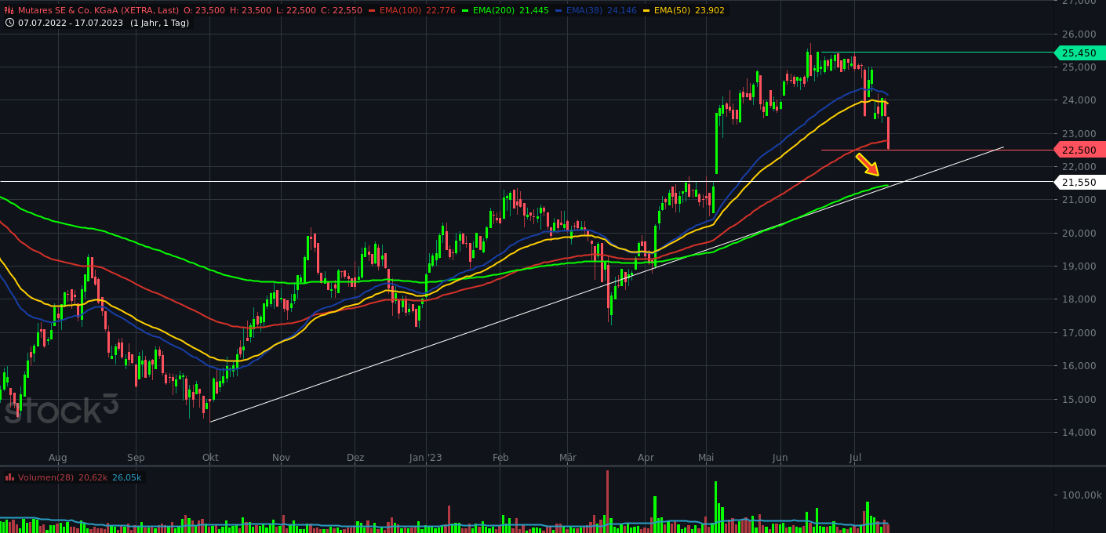Click the volume value 20,62k

tap(93, 477)
